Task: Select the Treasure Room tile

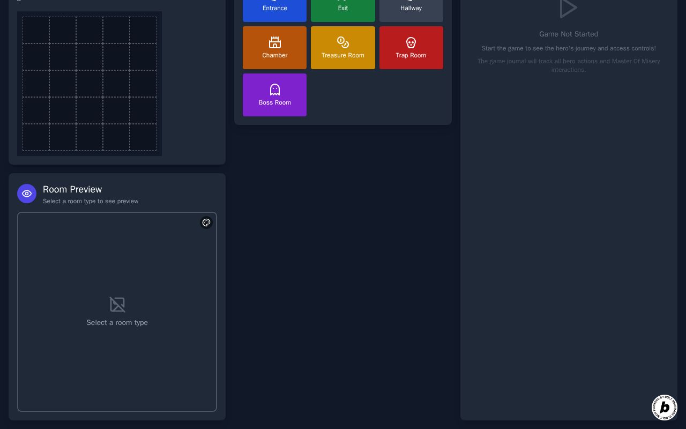Action: coord(343,48)
